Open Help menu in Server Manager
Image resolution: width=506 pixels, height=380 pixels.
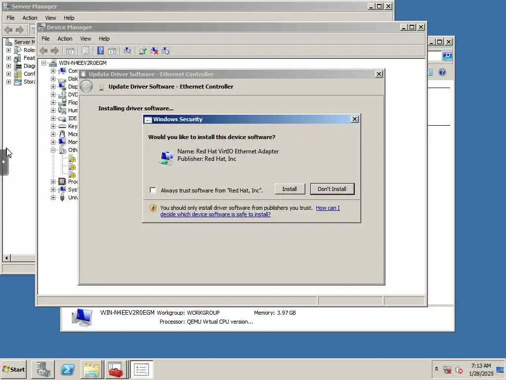pos(69,18)
